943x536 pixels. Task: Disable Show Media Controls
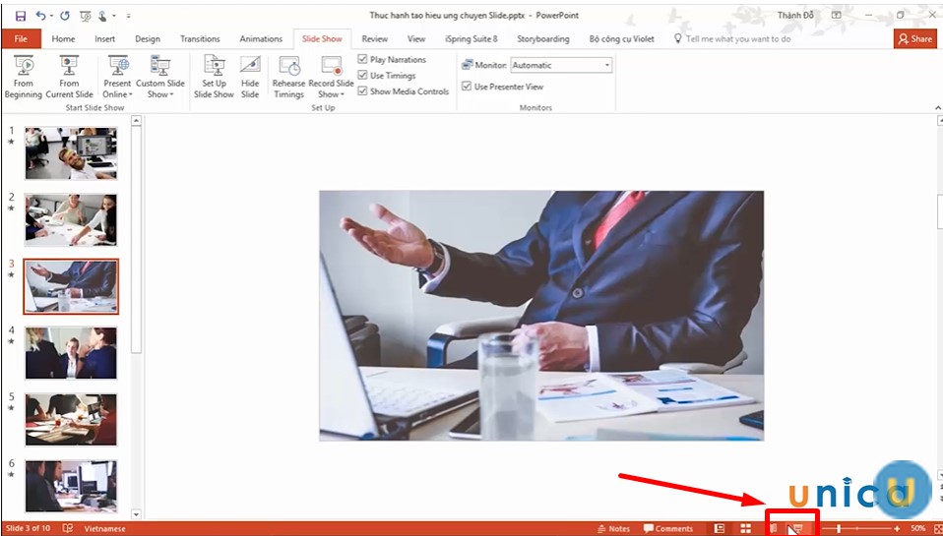pos(363,91)
